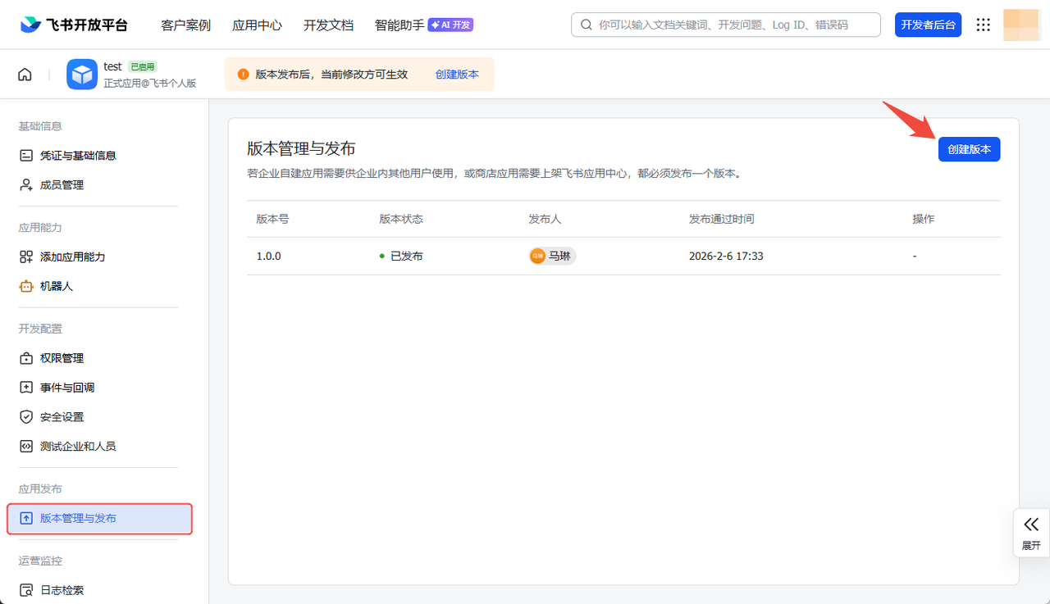The height and width of the screenshot is (604, 1050).
Task: Open 添加应用能力 in the sidebar
Action: coord(72,257)
